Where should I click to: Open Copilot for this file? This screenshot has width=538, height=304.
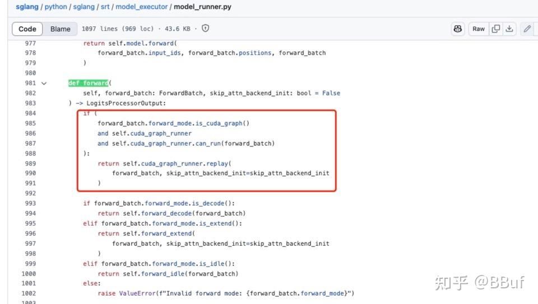pyautogui.click(x=458, y=29)
